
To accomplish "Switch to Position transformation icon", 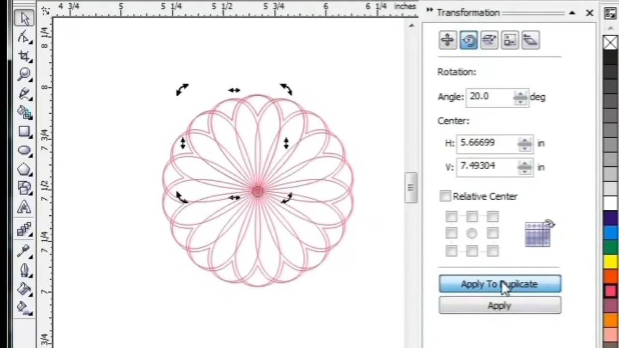I will click(x=448, y=40).
